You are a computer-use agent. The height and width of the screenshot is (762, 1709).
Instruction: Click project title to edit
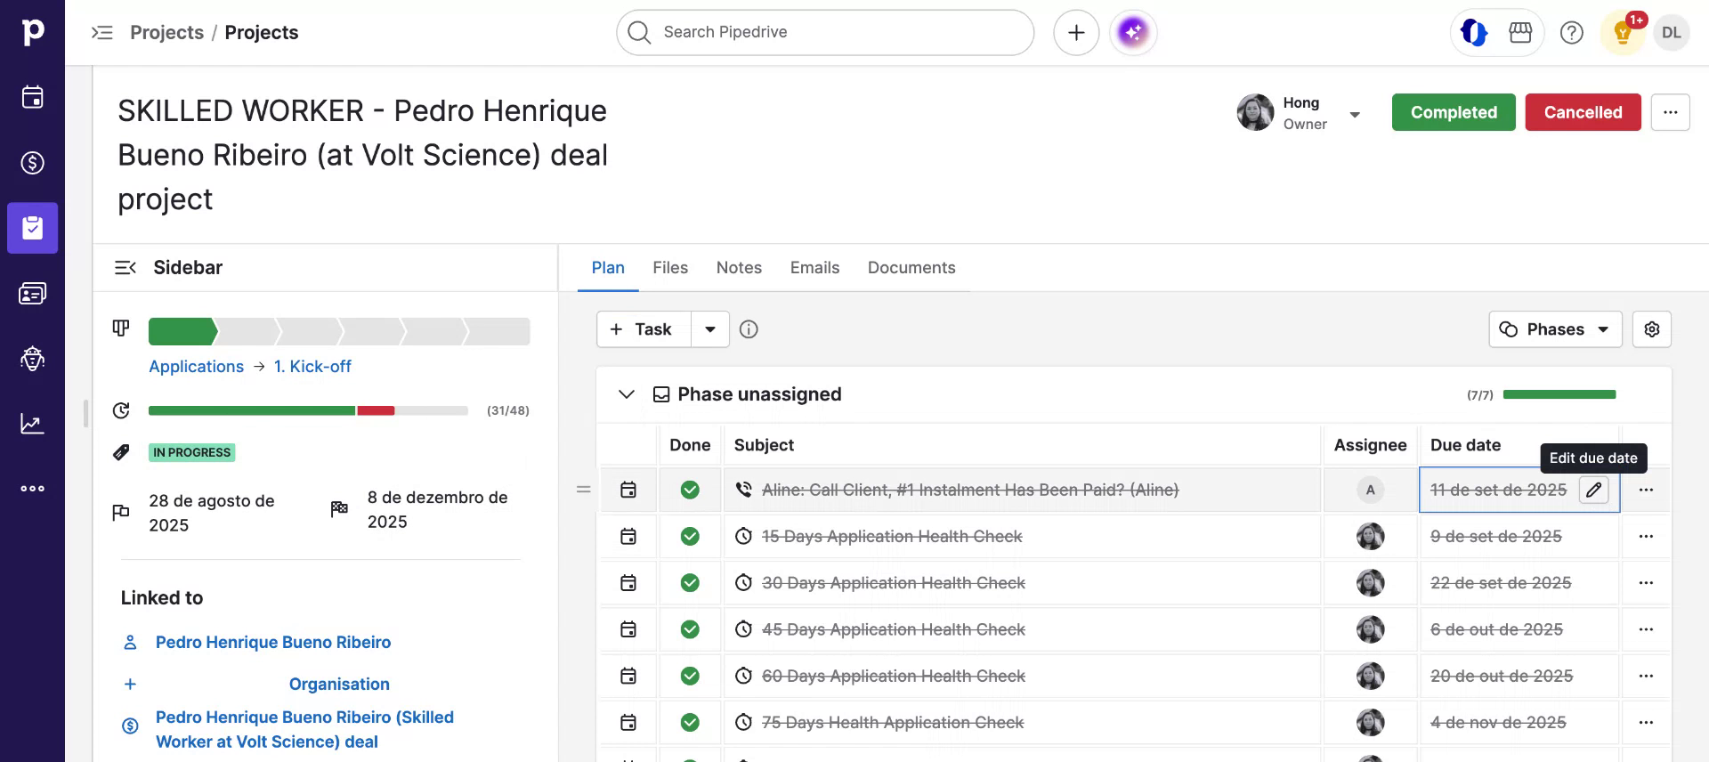(363, 155)
